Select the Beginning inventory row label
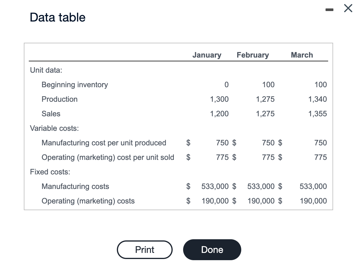Screen dimensions: 361x275 coord(74,85)
